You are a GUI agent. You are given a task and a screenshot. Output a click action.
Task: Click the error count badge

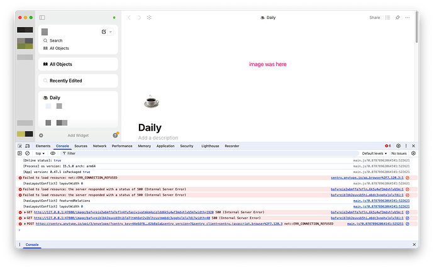tap(388, 146)
